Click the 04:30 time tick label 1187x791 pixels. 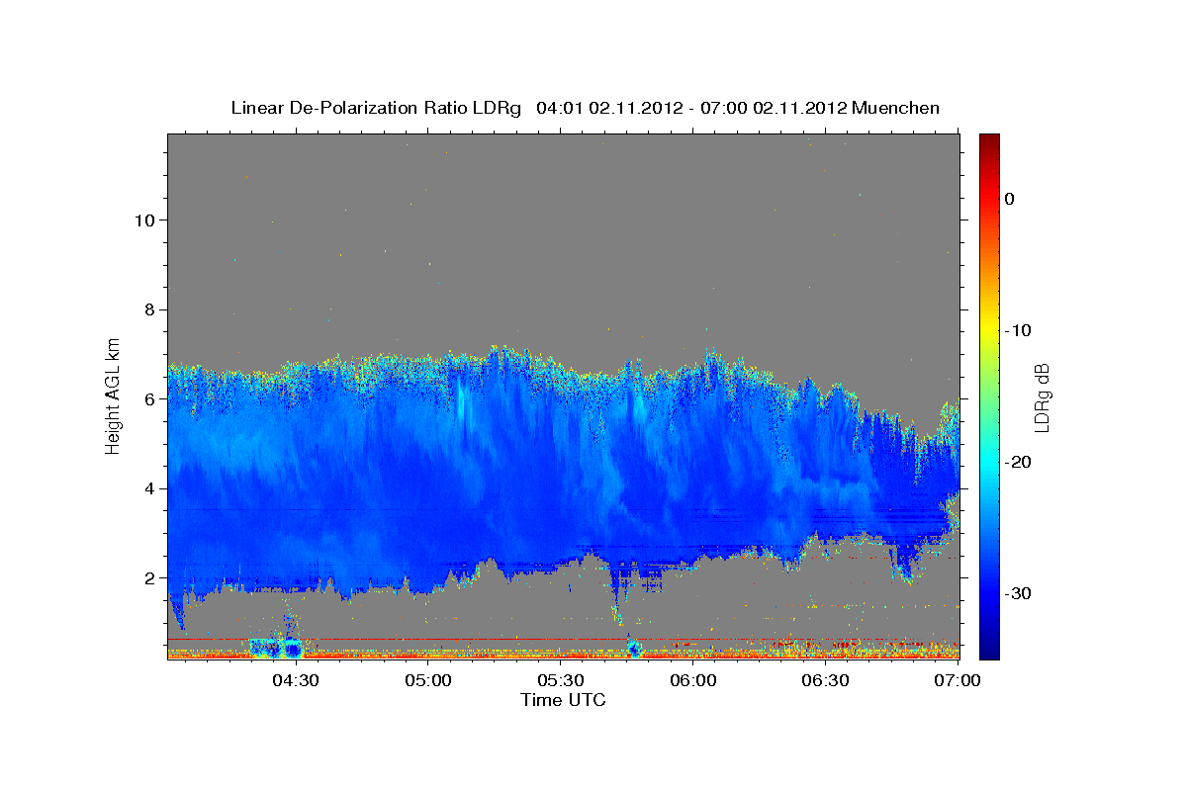coord(295,680)
